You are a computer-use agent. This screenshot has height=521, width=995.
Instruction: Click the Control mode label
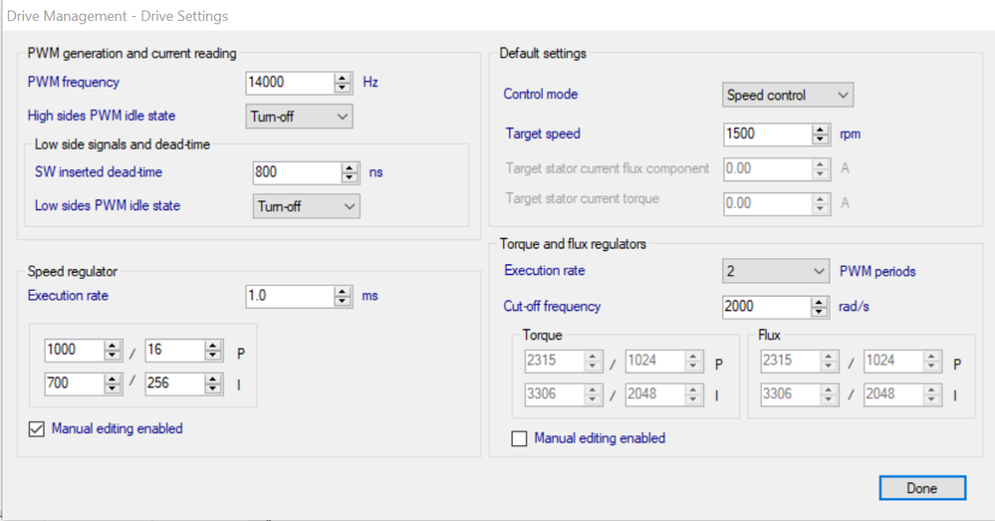pyautogui.click(x=541, y=94)
